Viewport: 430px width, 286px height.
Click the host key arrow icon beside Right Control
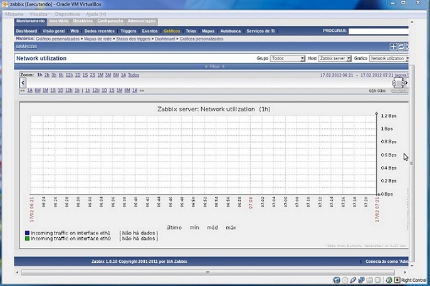pyautogui.click(x=397, y=280)
